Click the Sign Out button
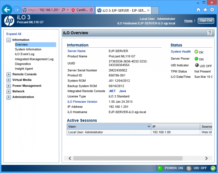 coord(206,21)
